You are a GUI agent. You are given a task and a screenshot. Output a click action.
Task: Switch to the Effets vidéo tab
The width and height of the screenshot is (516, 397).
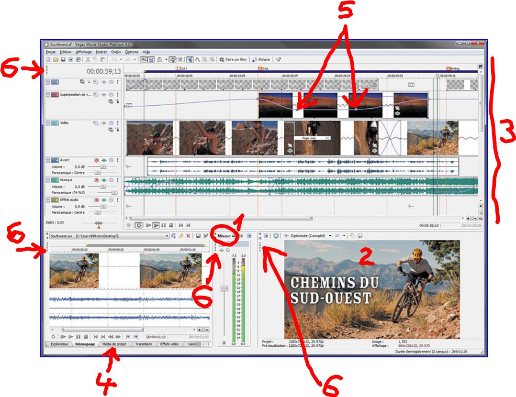(169, 344)
